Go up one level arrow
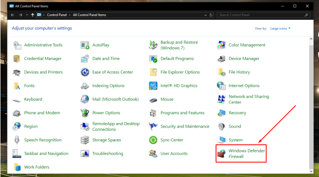Image resolution: width=319 pixels, height=177 pixels. (33, 15)
